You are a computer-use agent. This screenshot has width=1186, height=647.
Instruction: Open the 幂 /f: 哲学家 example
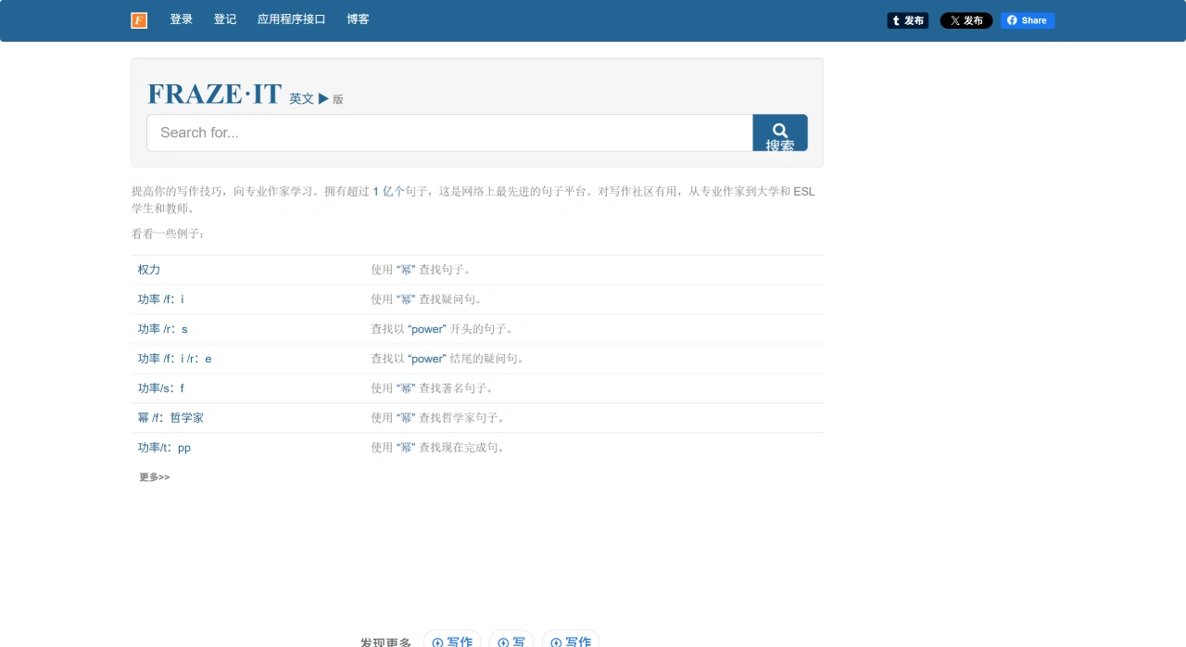click(x=170, y=417)
